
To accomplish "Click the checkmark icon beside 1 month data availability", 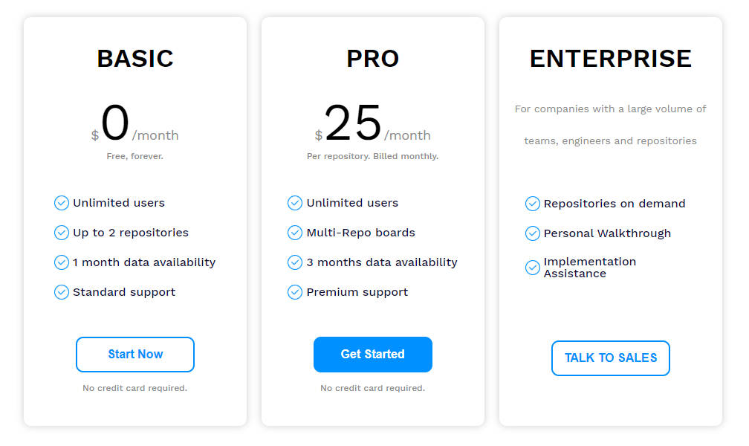I will [62, 262].
